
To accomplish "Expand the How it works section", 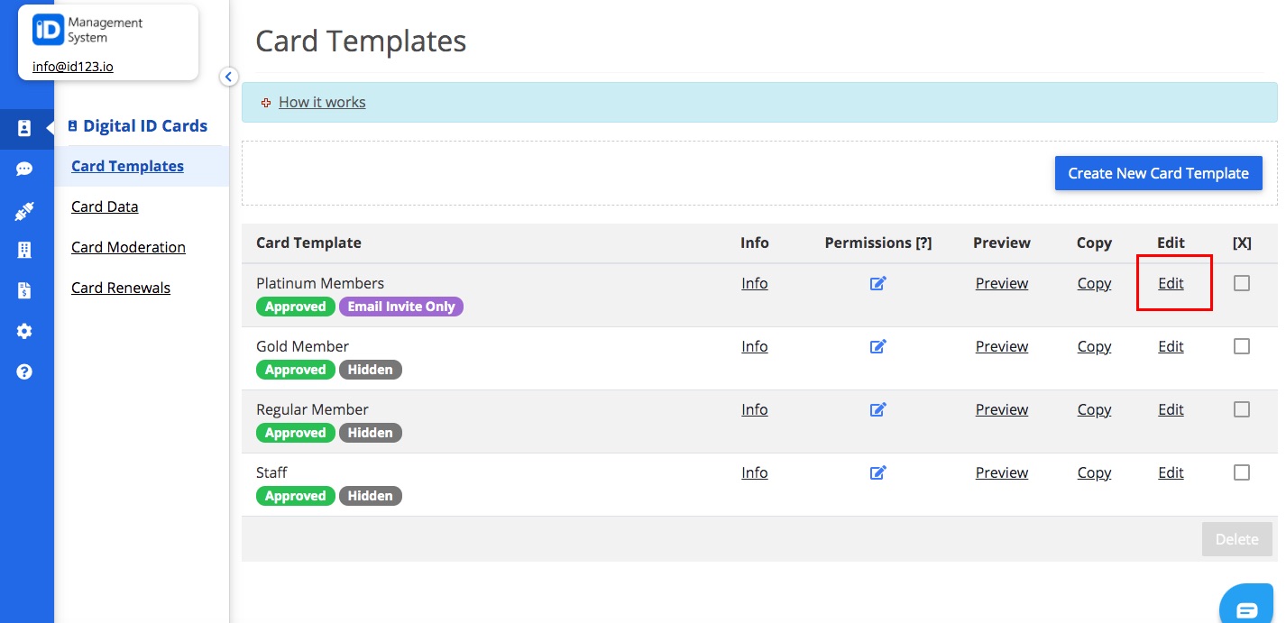I will [321, 102].
